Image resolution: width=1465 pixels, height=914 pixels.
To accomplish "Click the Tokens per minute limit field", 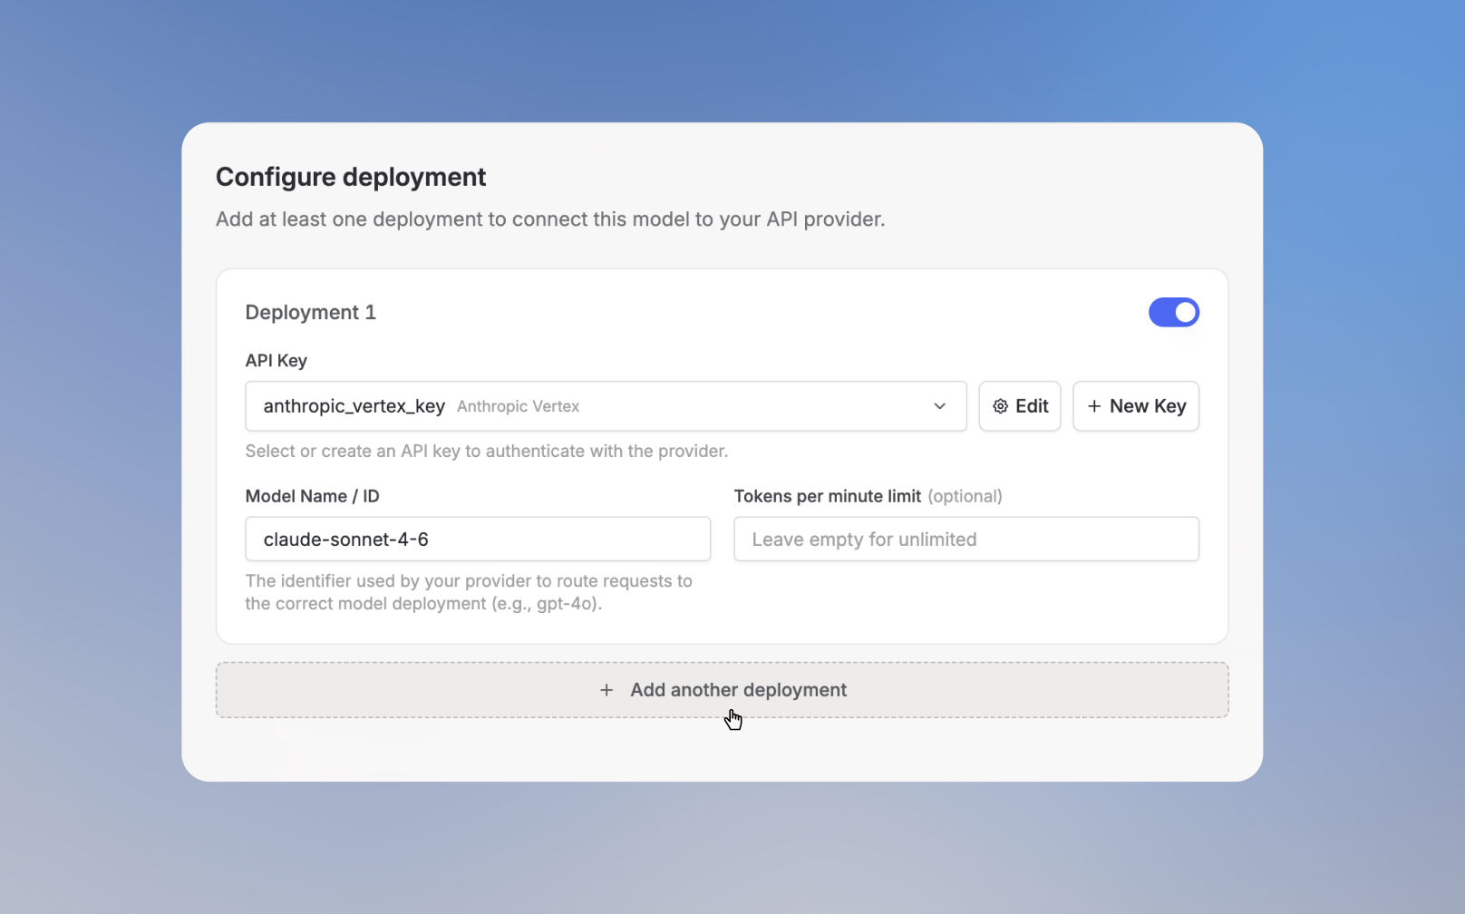I will click(x=966, y=540).
